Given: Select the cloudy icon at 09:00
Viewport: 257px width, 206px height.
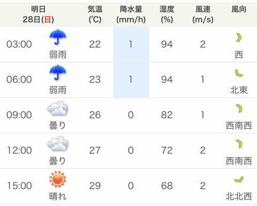Looking at the screenshot, I should coord(58,108).
